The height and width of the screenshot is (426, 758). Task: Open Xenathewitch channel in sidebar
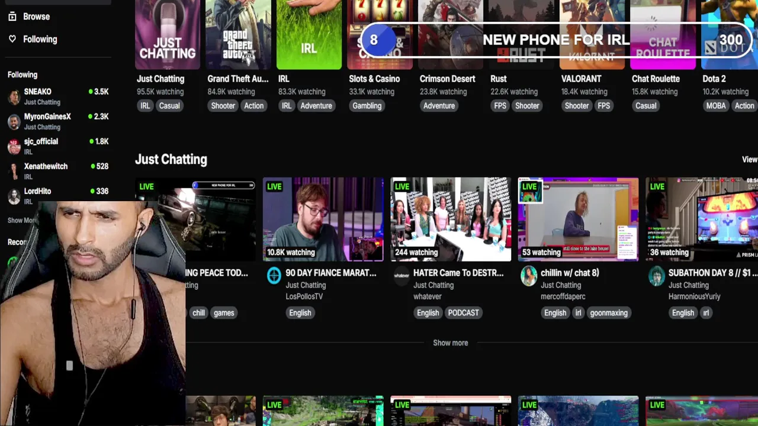(x=58, y=171)
